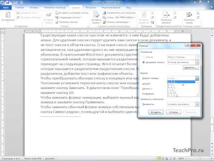This screenshot has height=161, width=214.
Task: Click the Вставить название caption icon
Action: (x=144, y=18)
